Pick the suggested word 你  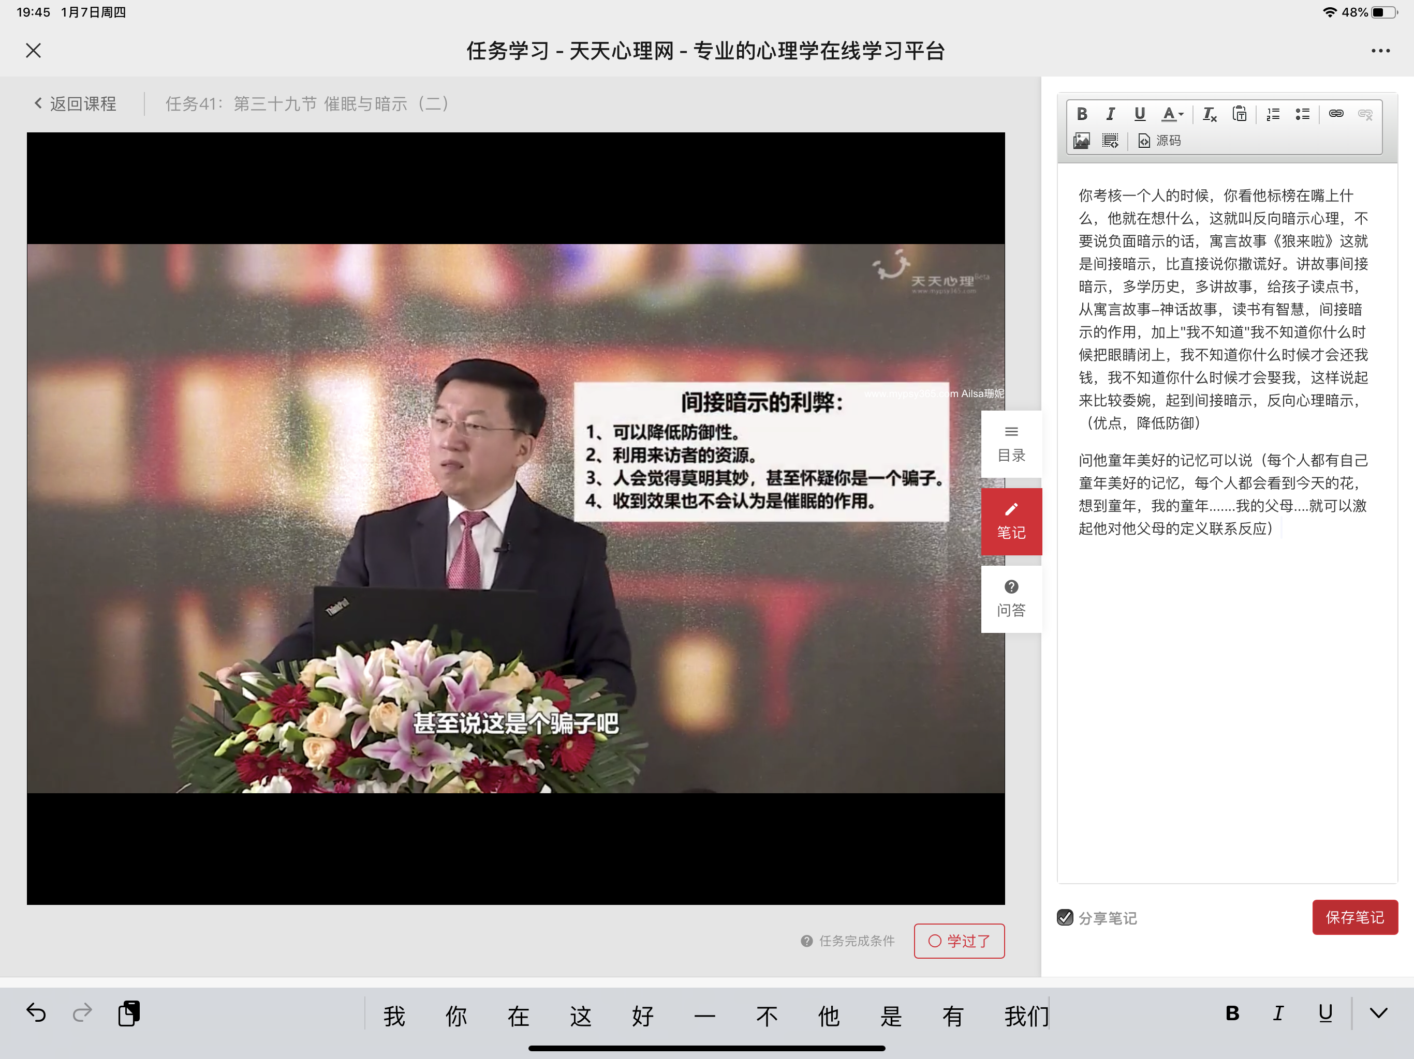tap(456, 1016)
